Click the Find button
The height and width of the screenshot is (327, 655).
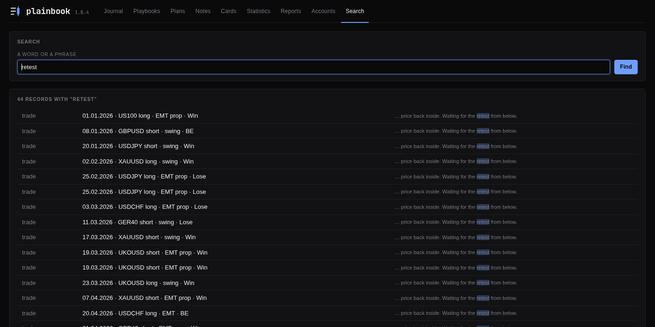[626, 67]
